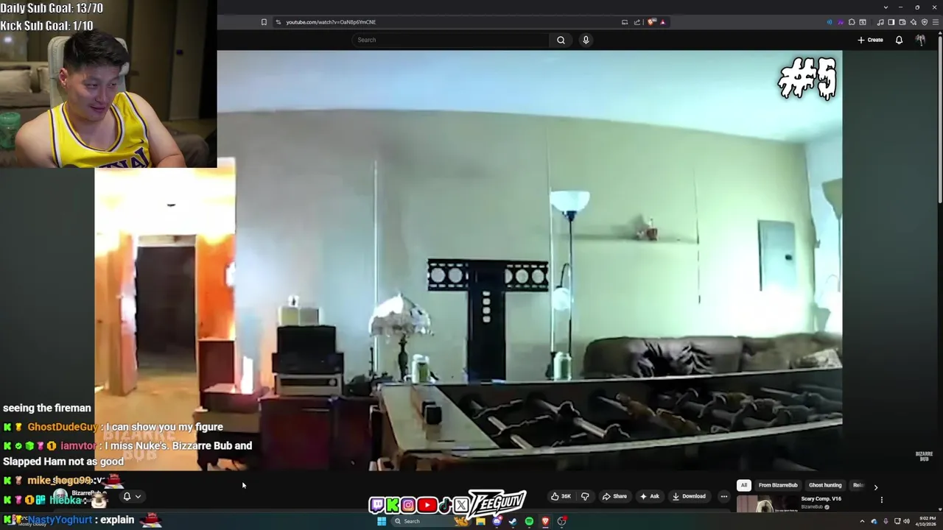
Task: Open options menu for Scary Comp. V16
Action: click(x=881, y=500)
